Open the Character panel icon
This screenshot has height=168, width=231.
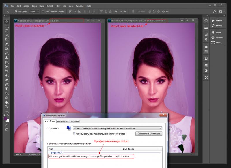click(x=206, y=35)
